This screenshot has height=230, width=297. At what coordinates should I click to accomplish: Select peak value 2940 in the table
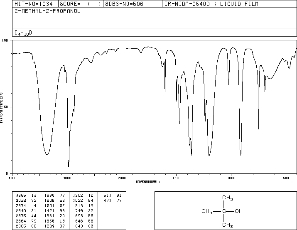[21, 210]
